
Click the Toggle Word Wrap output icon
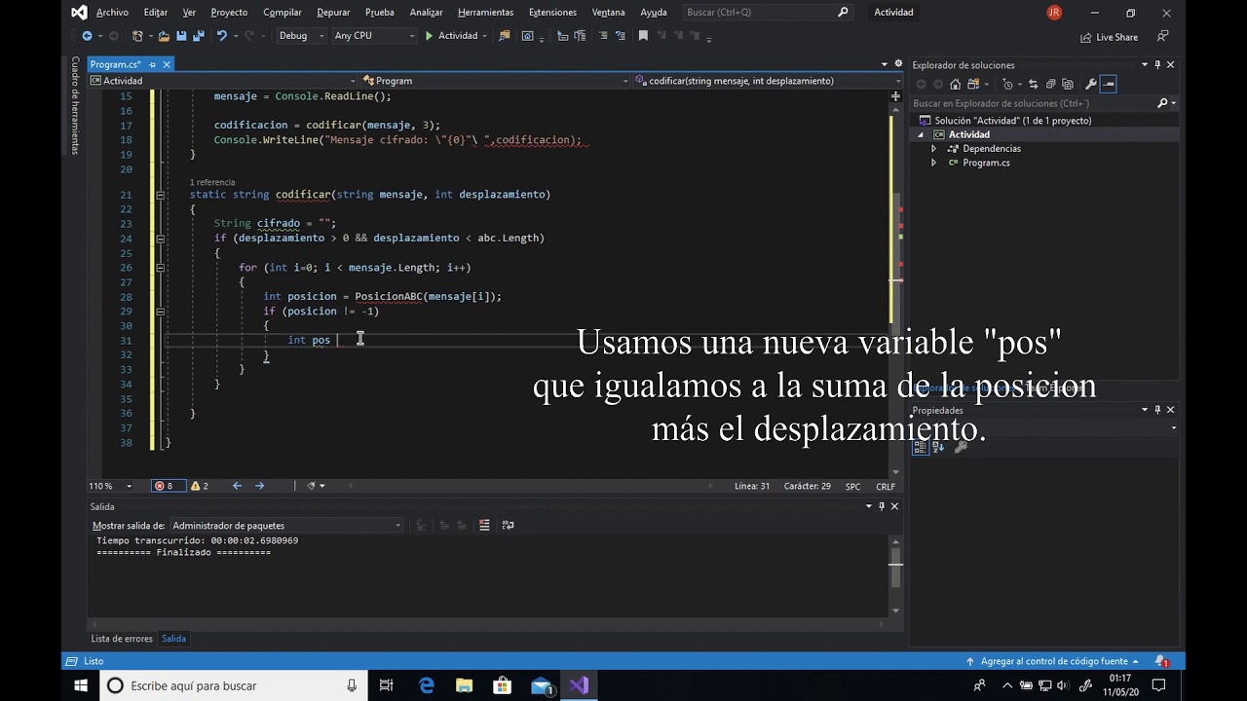pos(508,525)
